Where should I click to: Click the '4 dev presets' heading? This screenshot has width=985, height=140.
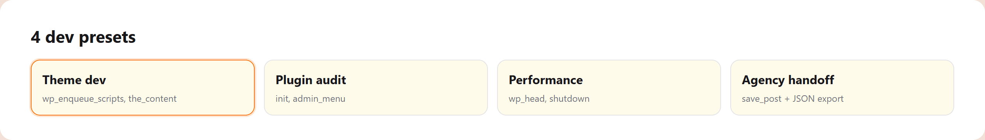click(83, 37)
